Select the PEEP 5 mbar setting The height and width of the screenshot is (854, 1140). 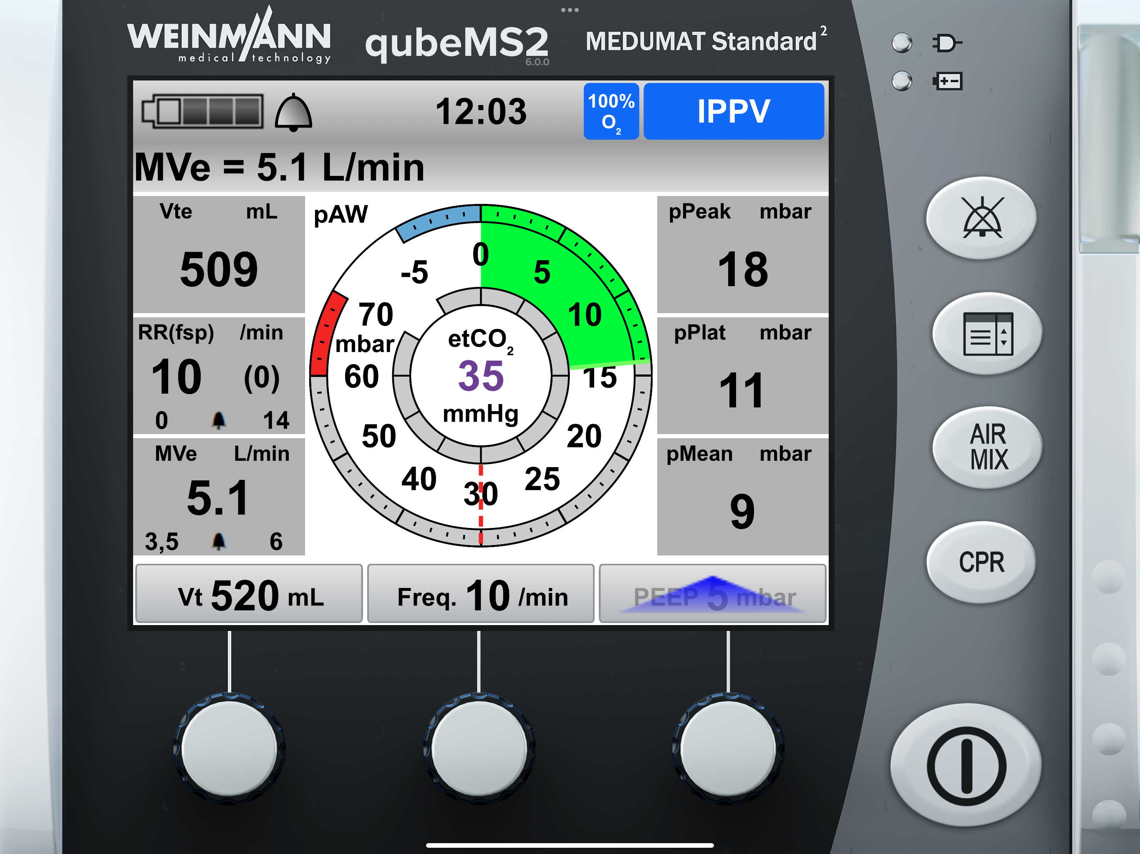coord(713,594)
